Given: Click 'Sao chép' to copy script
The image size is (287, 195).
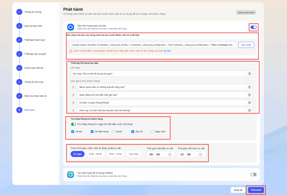Looking at the screenshot, I should 246,45.
